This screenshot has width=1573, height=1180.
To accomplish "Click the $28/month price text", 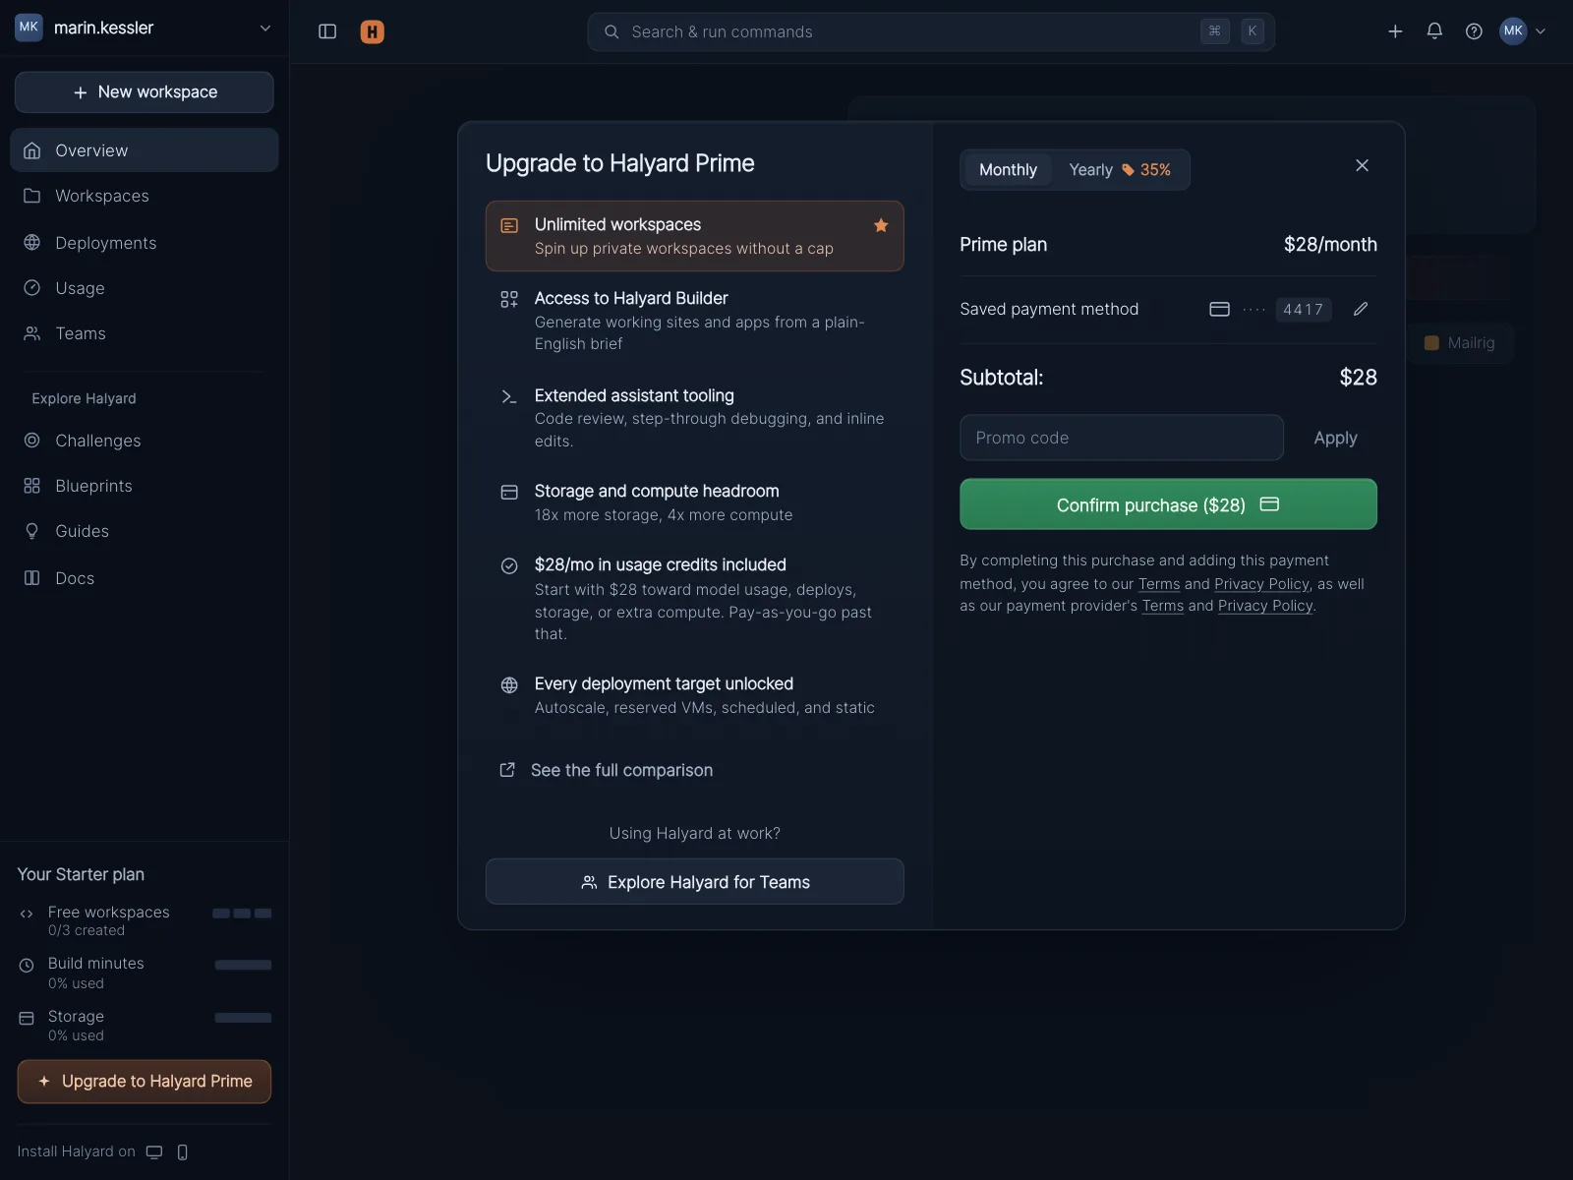I will point(1330,245).
